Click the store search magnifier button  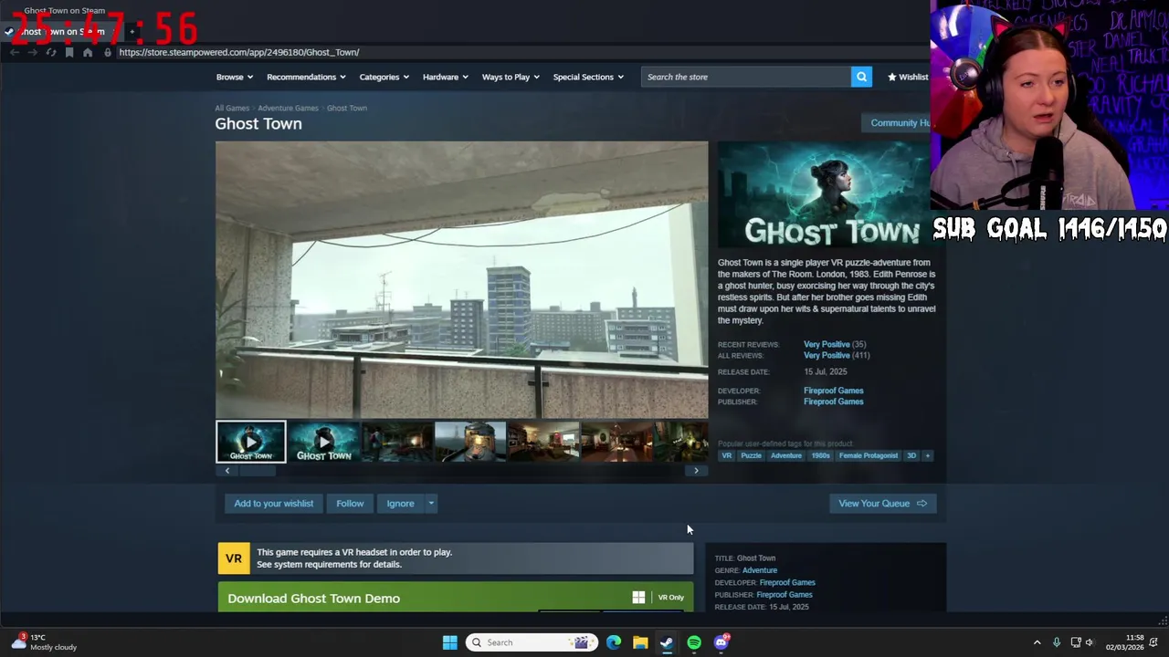click(x=861, y=77)
